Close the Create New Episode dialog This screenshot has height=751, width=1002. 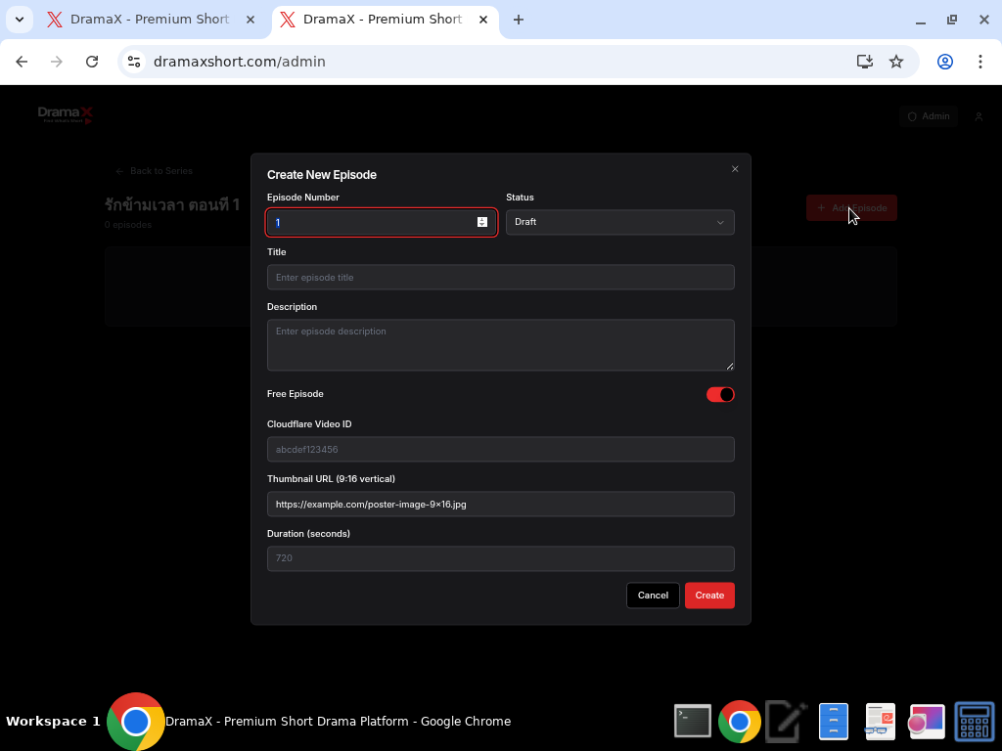pos(735,168)
